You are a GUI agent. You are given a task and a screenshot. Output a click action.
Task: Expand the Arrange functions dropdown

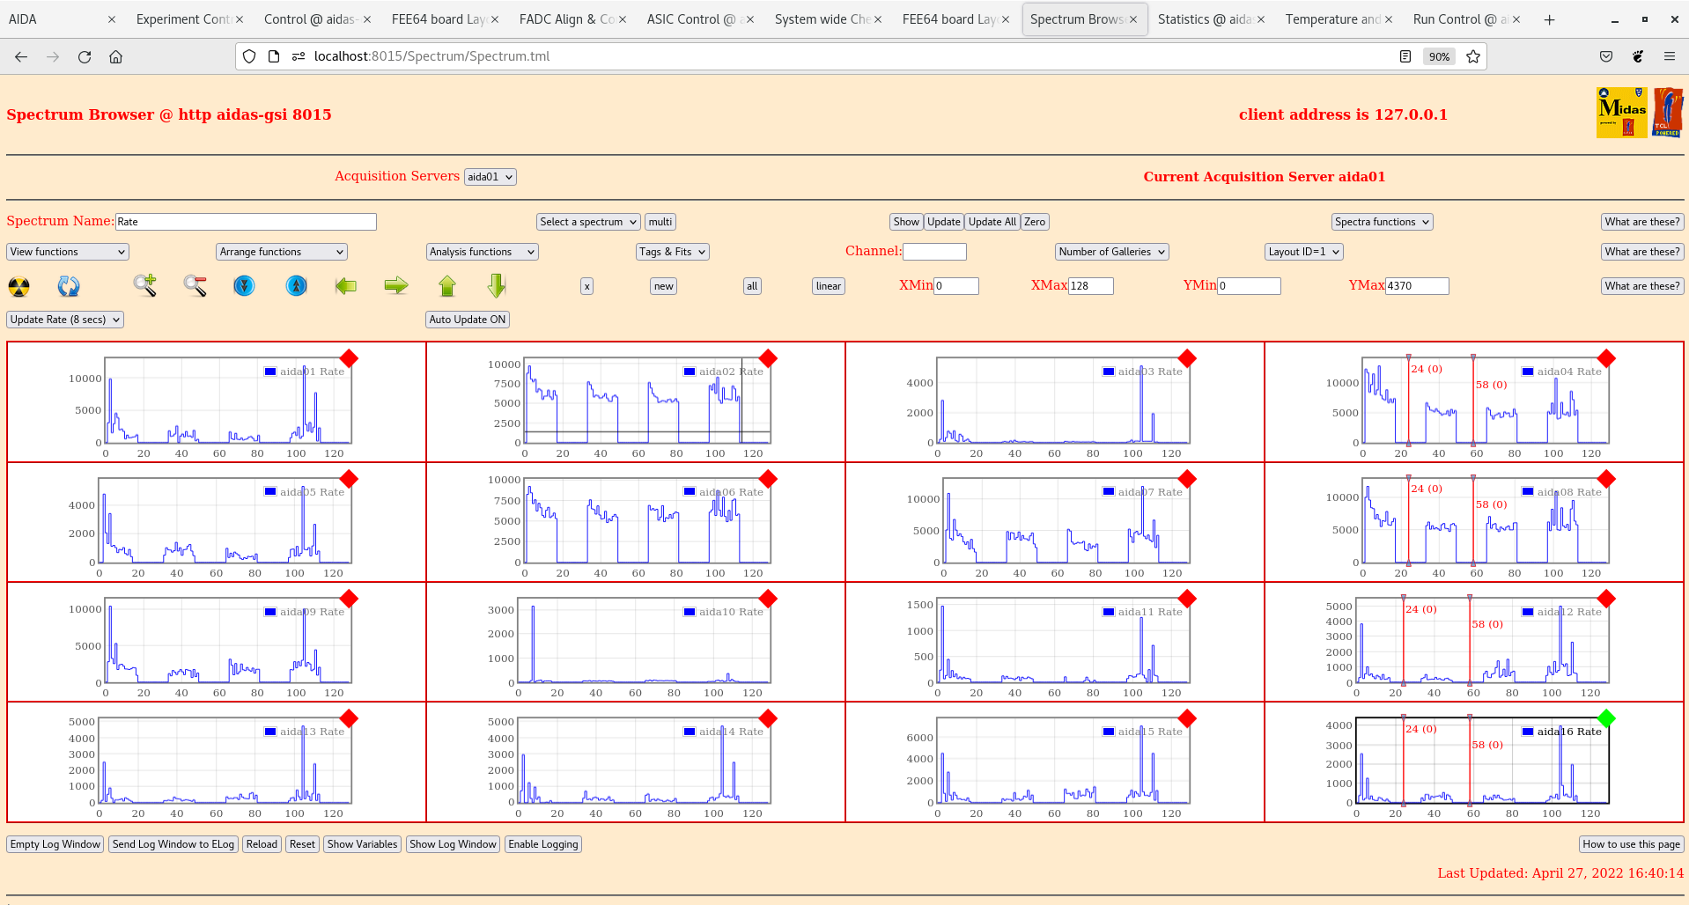(282, 252)
